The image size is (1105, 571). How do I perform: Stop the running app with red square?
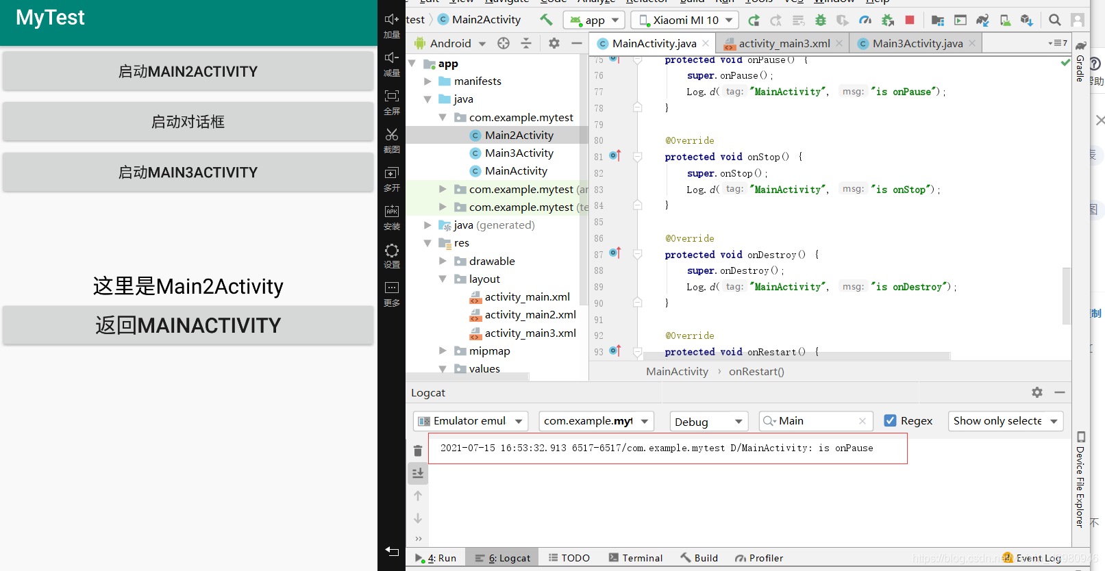pos(910,20)
